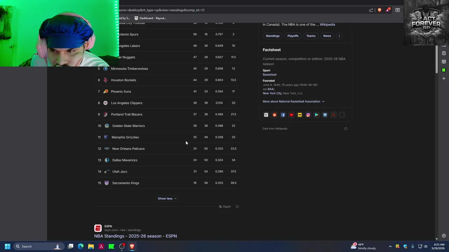This screenshot has width=449, height=252.
Task: Click the feedback bubble beside Data from Wikipedia
Action: pos(346,128)
